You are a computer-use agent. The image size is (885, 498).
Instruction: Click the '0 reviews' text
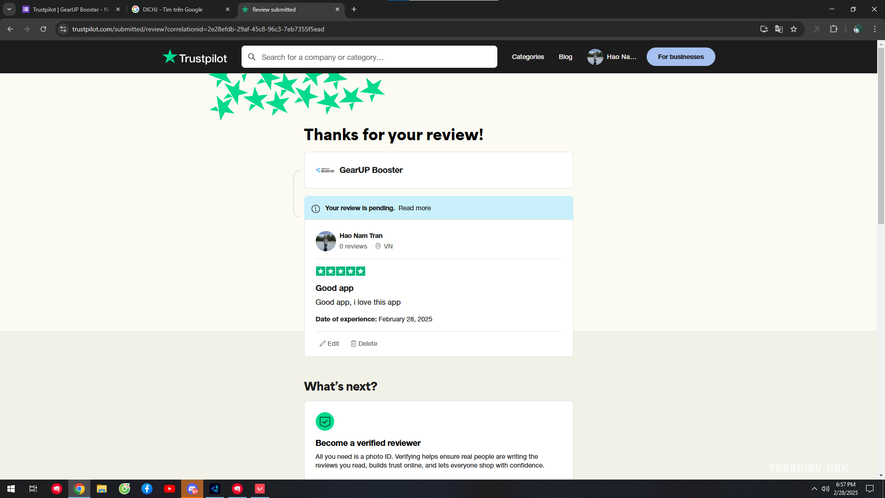tap(354, 246)
